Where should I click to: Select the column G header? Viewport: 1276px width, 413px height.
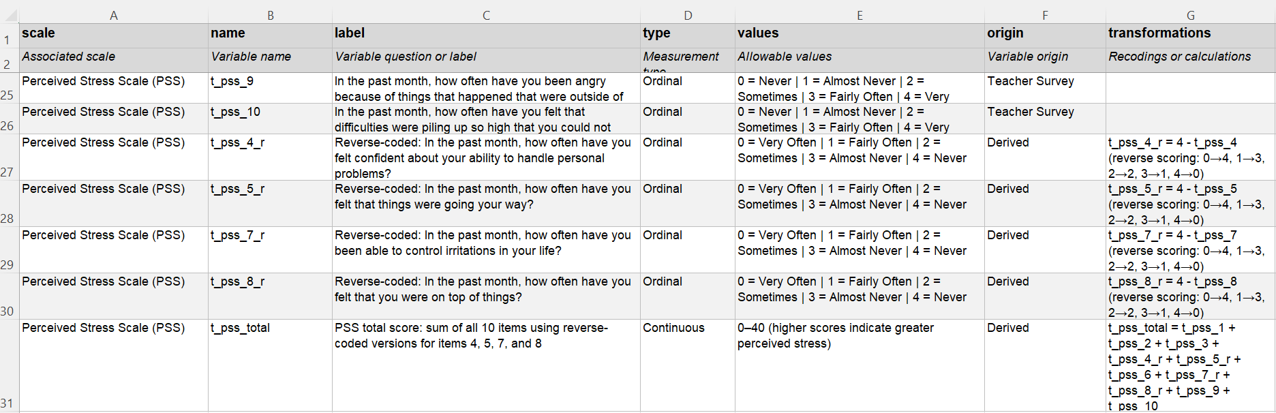pyautogui.click(x=1190, y=15)
